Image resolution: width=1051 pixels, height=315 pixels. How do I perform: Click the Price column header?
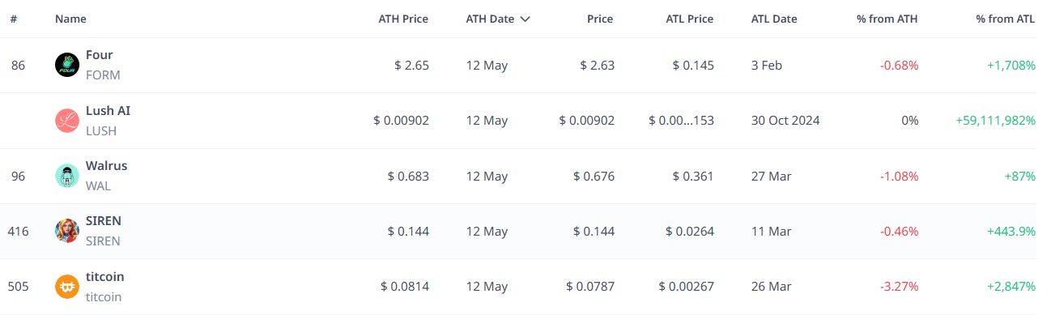(600, 19)
